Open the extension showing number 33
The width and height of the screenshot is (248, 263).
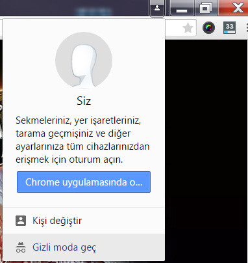click(x=229, y=28)
